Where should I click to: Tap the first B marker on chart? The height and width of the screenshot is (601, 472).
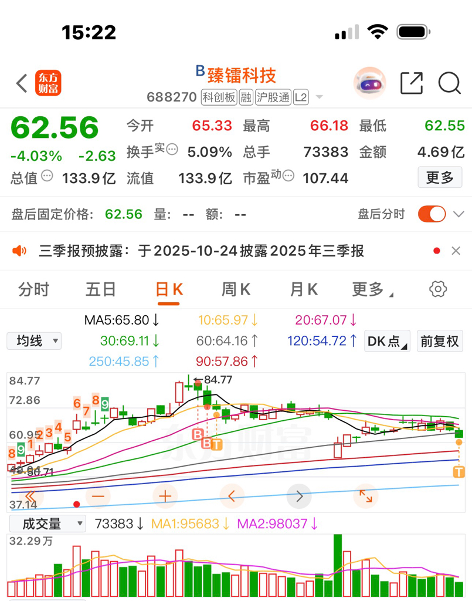coord(198,434)
